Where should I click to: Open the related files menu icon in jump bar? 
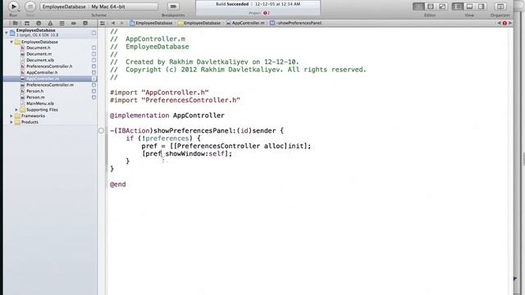pyautogui.click(x=103, y=23)
